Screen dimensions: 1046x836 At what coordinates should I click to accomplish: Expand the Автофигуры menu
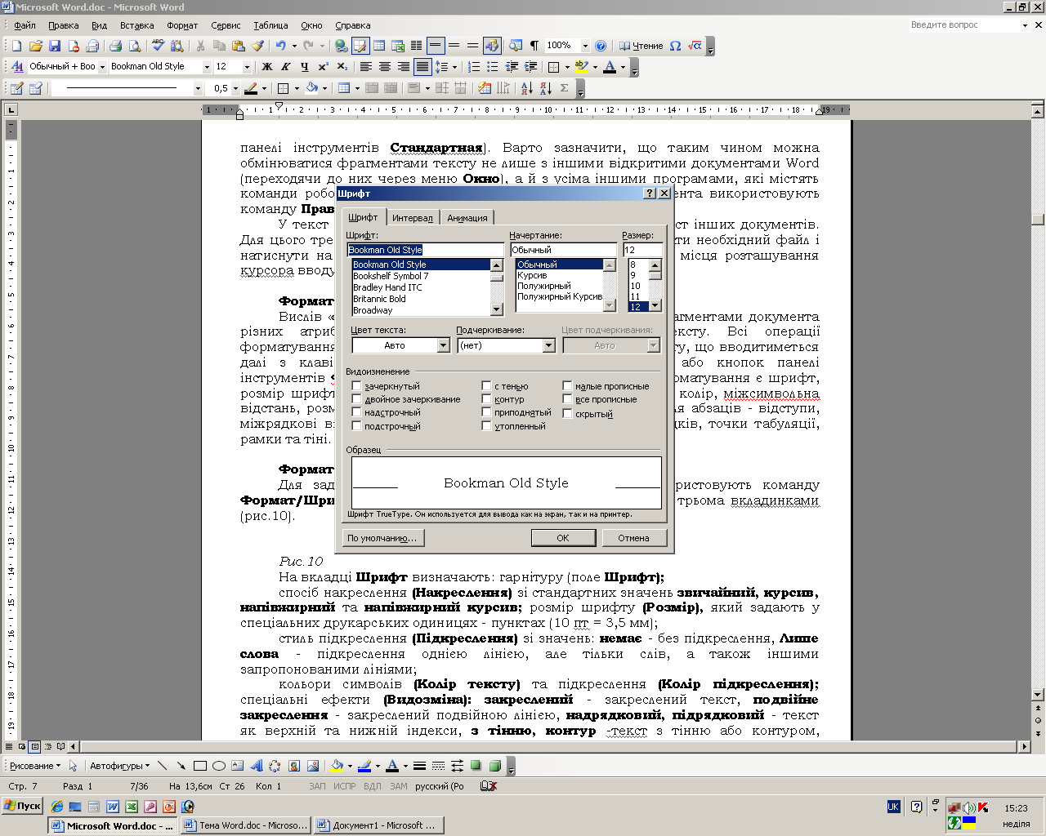tap(119, 766)
